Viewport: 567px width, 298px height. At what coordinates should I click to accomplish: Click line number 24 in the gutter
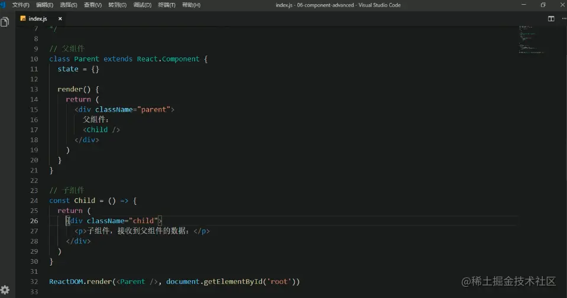[x=34, y=201]
